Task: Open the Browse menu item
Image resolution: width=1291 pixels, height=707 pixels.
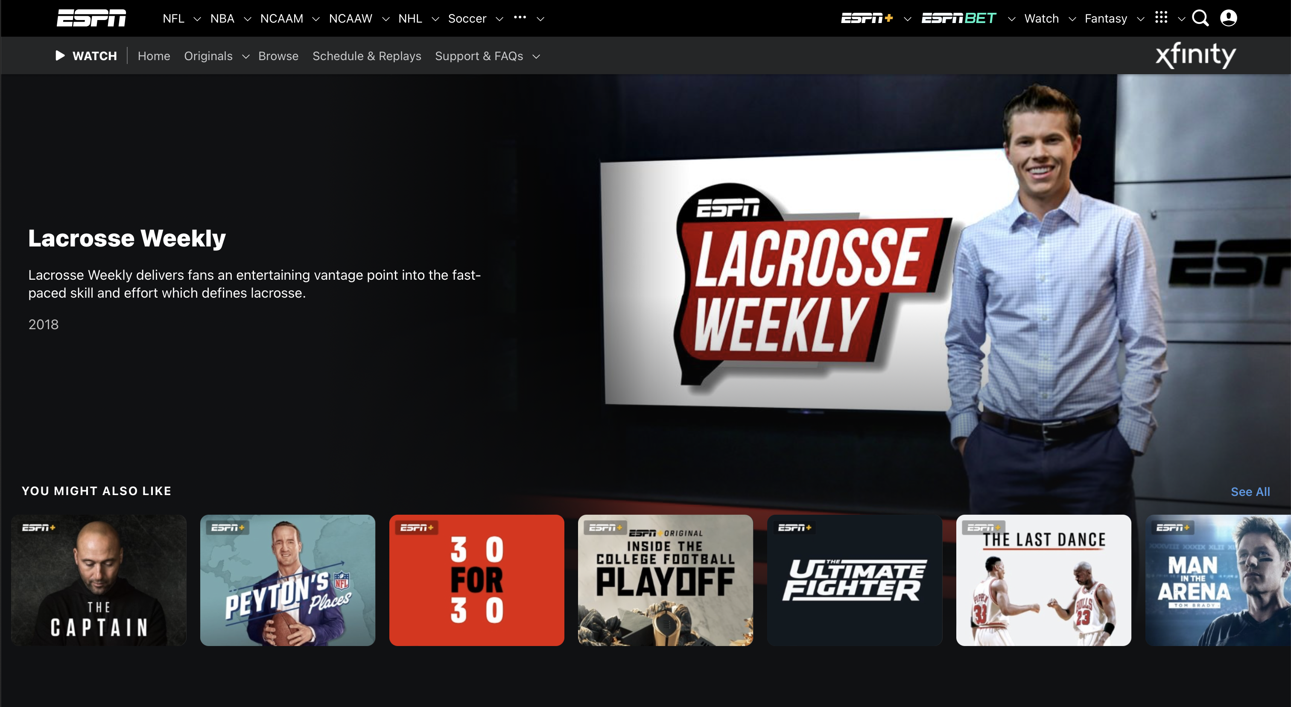Action: pyautogui.click(x=278, y=56)
